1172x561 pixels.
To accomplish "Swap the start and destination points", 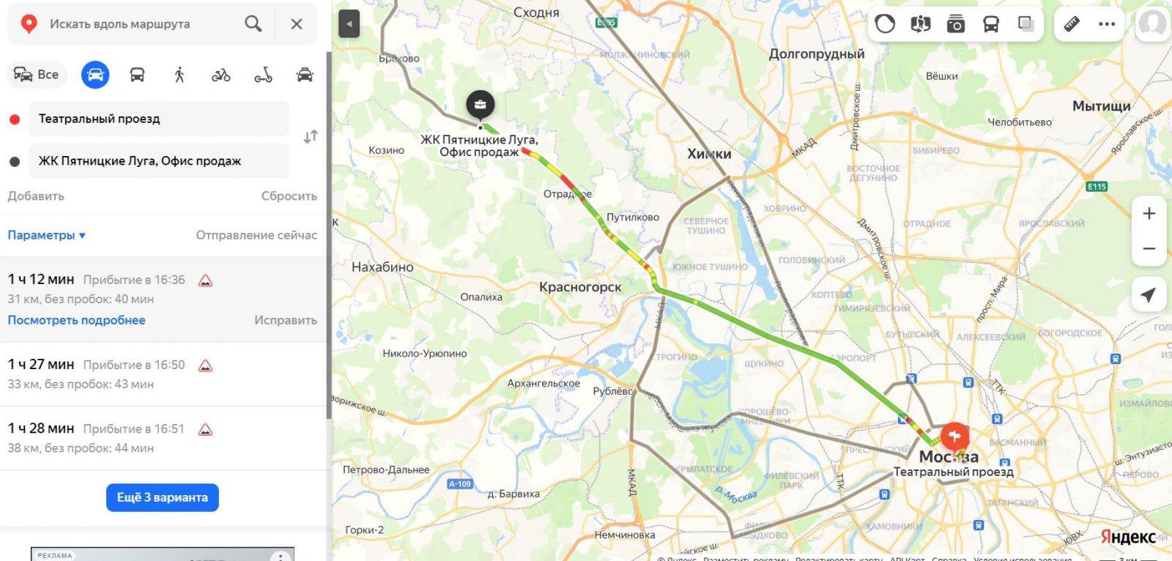I will pyautogui.click(x=311, y=137).
